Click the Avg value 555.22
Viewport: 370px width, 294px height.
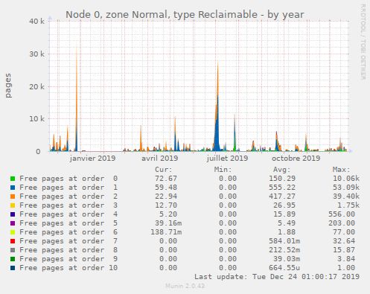coord(282,188)
